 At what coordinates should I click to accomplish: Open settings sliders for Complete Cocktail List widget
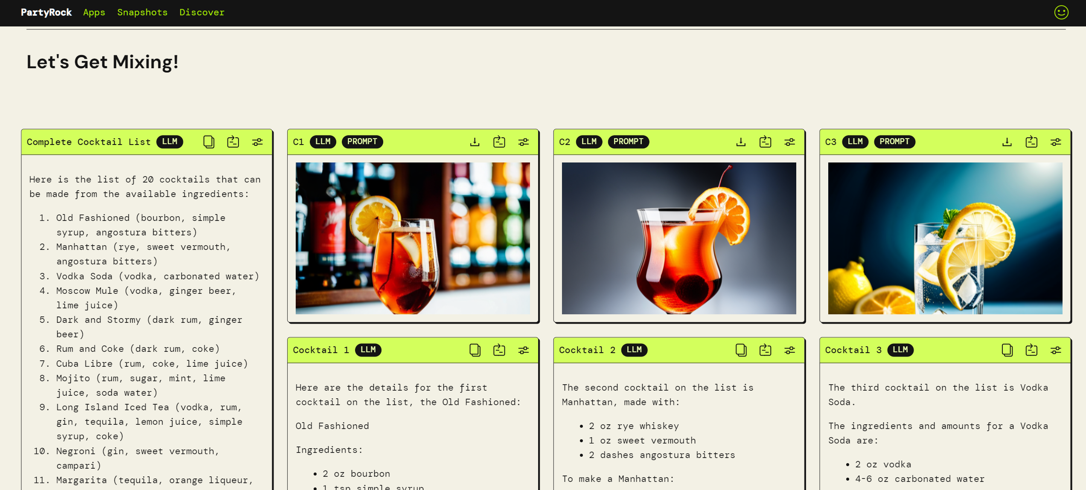tap(257, 142)
